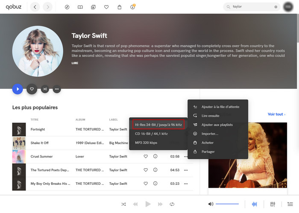299x213 pixels.
Task: Select Hi-Res 24-Bit quality option
Action: (158, 124)
